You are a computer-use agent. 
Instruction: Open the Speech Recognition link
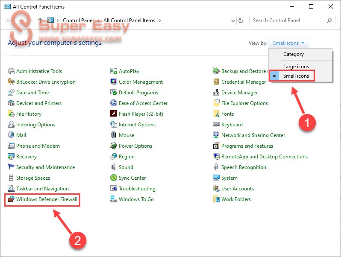click(244, 167)
